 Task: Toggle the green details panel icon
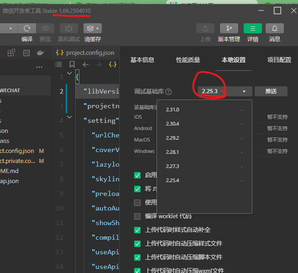pyautogui.click(x=253, y=28)
